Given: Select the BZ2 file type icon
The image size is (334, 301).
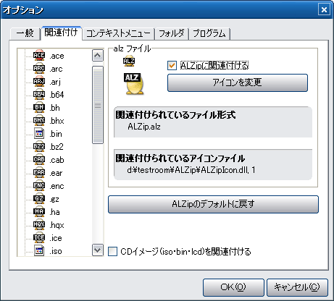Looking at the screenshot, I should pyautogui.click(x=39, y=147).
